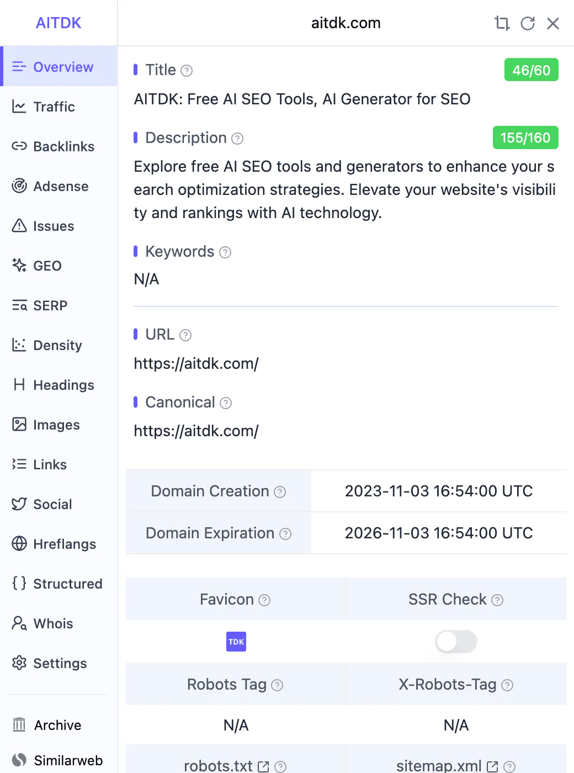The width and height of the screenshot is (574, 773).
Task: Switch to the Social section
Action: (59, 504)
